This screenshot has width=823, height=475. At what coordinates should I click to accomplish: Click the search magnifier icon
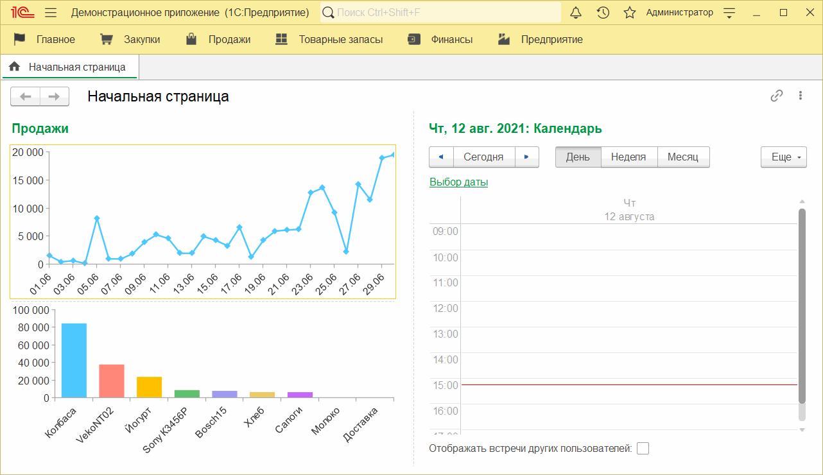point(328,13)
